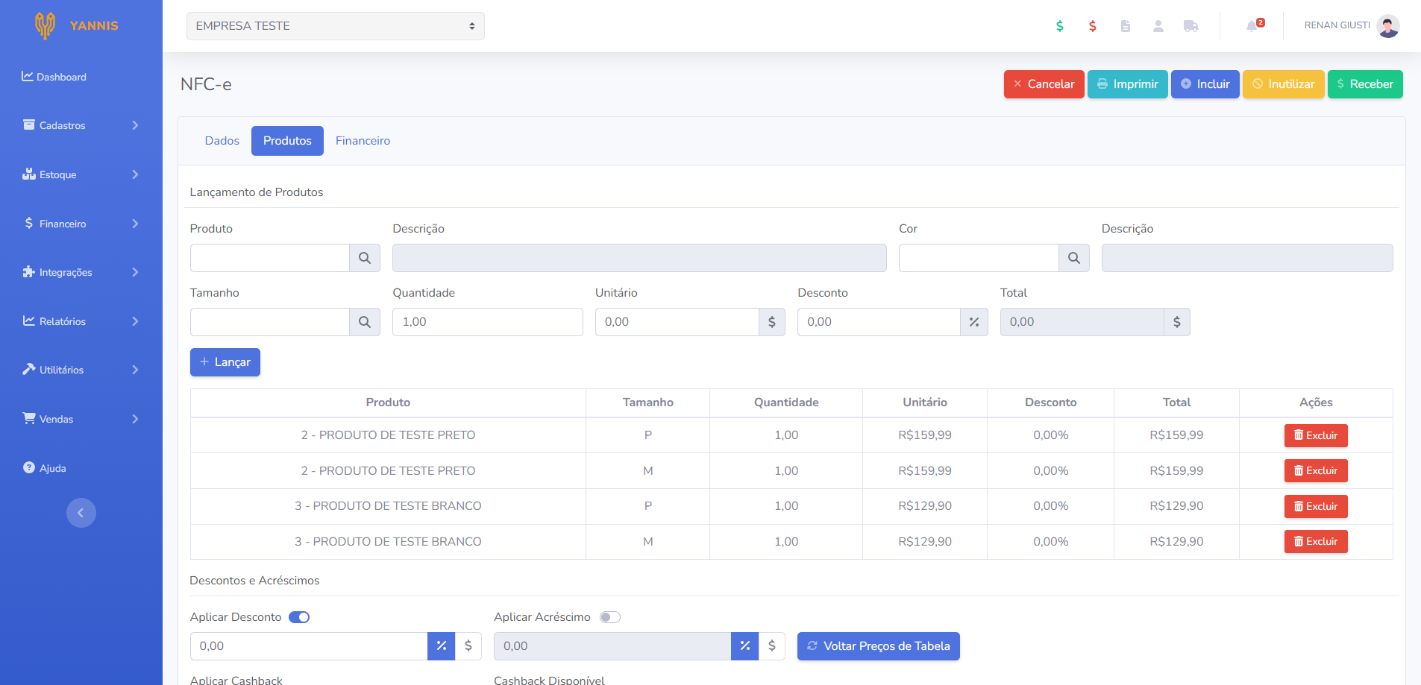Click the search icon next to Produto field
This screenshot has width=1421, height=685.
point(365,258)
